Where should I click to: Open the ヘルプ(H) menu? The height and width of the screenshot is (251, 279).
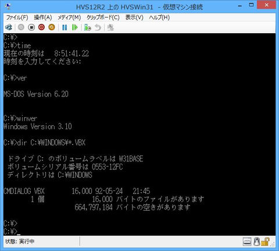(159, 17)
